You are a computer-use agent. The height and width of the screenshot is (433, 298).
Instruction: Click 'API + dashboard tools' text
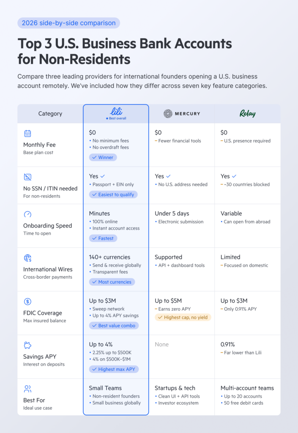pos(181,266)
